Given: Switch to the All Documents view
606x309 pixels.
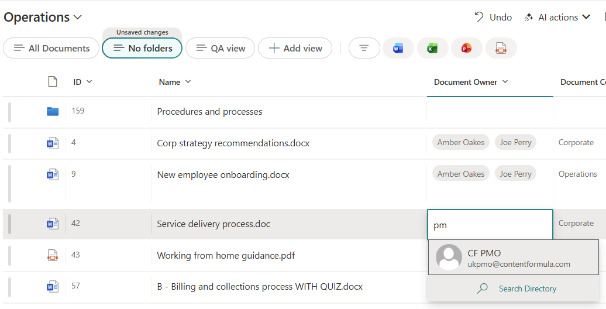Looking at the screenshot, I should pyautogui.click(x=51, y=49).
